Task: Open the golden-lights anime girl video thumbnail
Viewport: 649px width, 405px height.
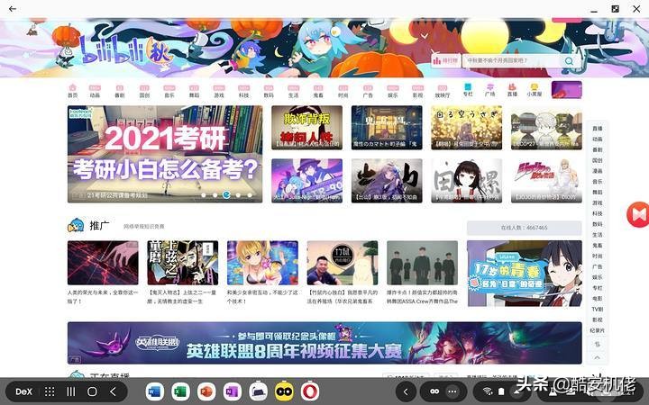Action: pyautogui.click(x=467, y=127)
